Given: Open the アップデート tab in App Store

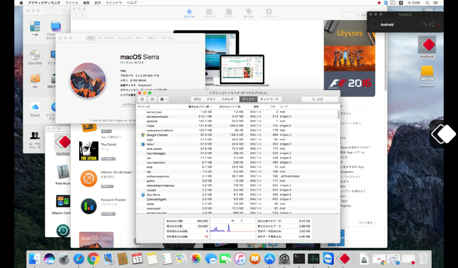Looking at the screenshot, I should click(269, 13).
